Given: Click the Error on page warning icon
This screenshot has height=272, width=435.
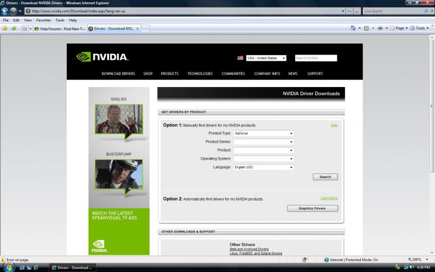Looking at the screenshot, I should (3, 260).
